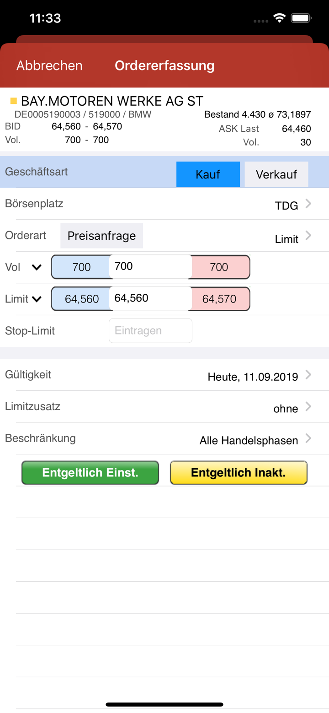Click the white Limit value field showing 64,560
This screenshot has height=713, width=329.
150,298
